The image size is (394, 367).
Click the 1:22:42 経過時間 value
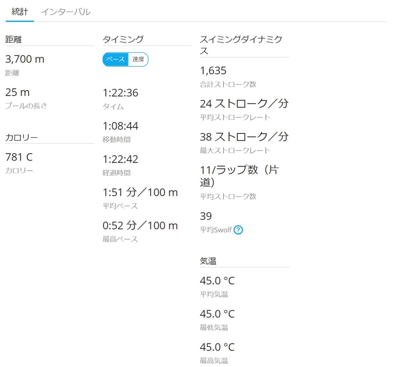[120, 159]
